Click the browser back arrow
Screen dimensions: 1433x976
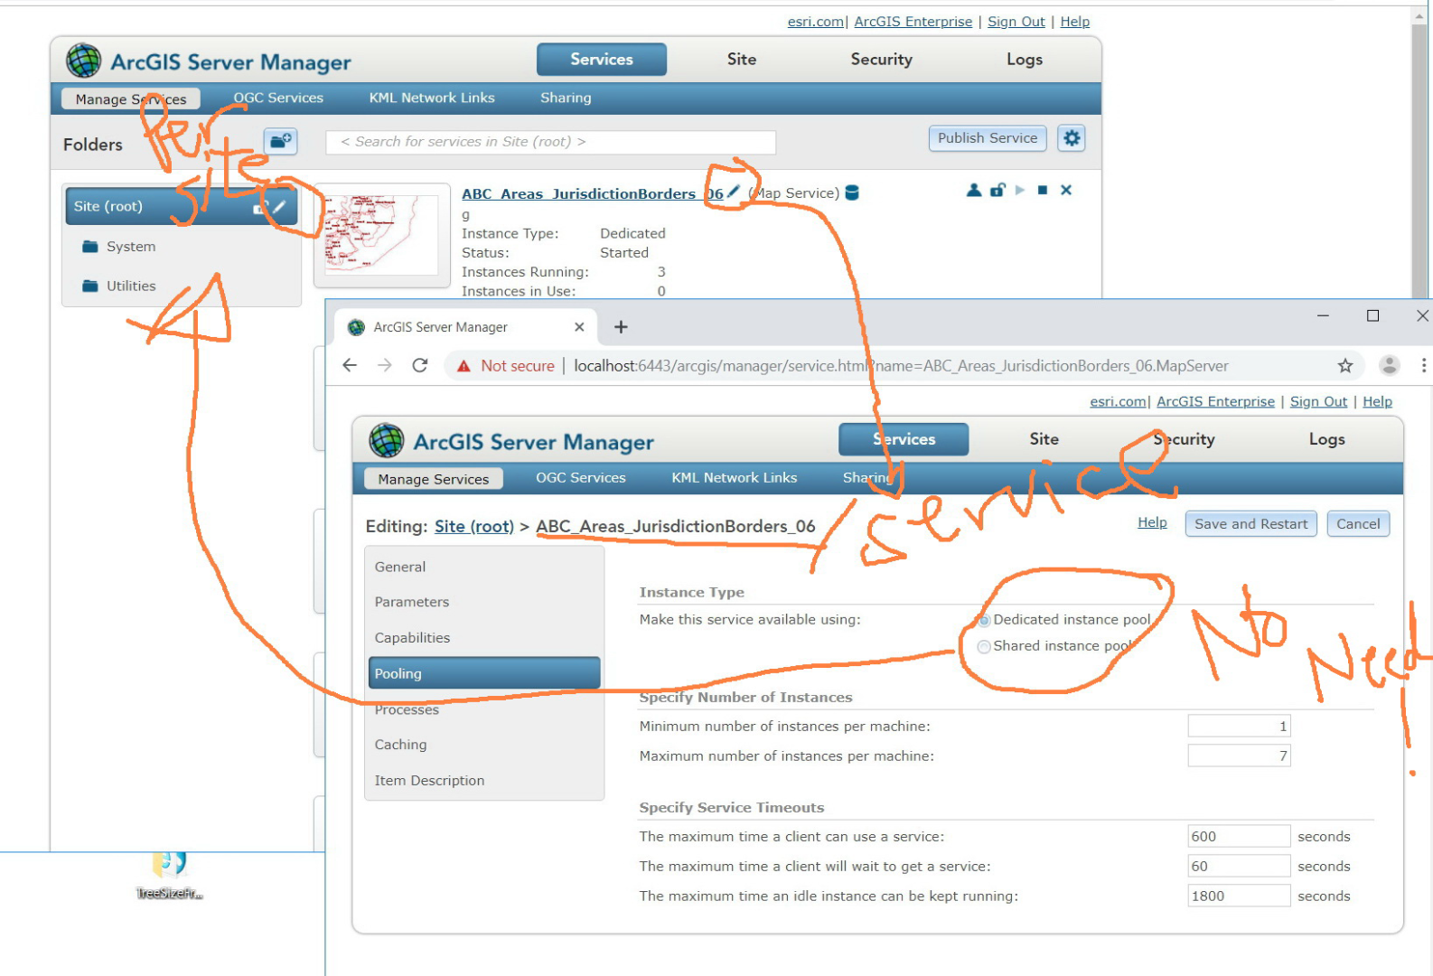click(x=350, y=365)
